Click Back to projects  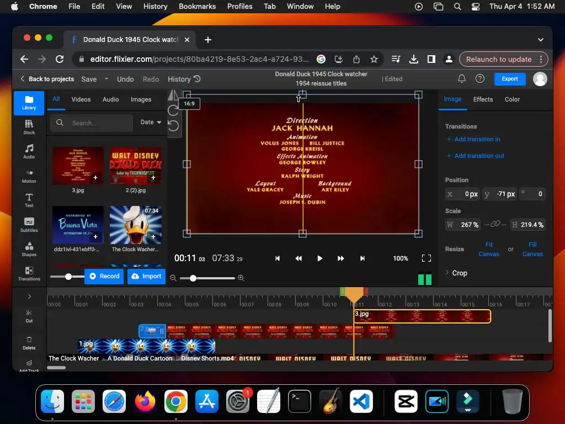[47, 78]
